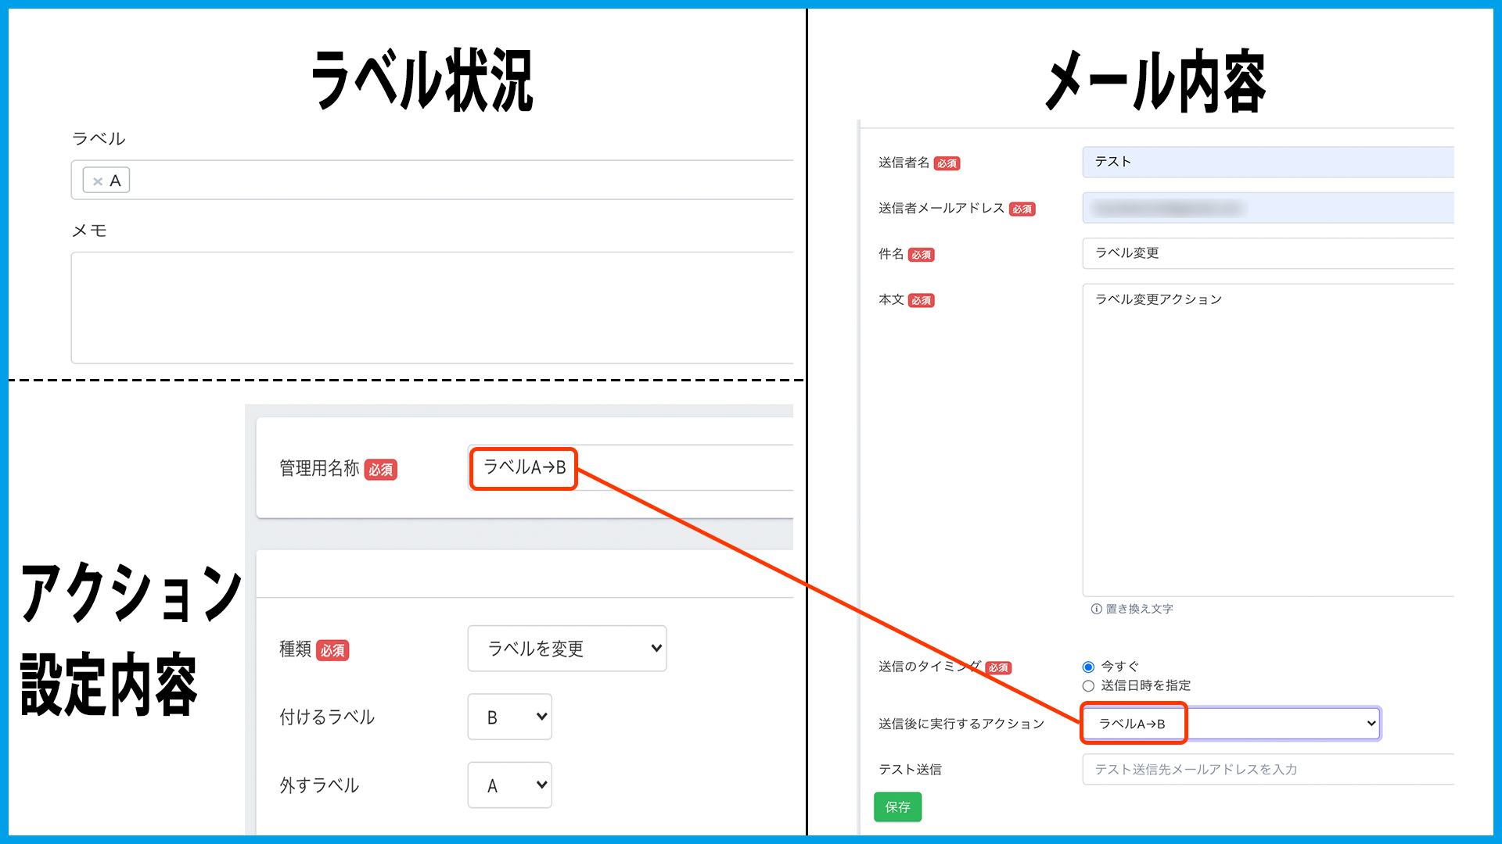Screen dimensions: 1502x844
Task: Click inside the メモ text area
Action: 430,307
